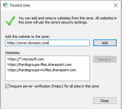Select https://hardisgroupe-myfiles.sharepoint.com in the list

point(42,70)
